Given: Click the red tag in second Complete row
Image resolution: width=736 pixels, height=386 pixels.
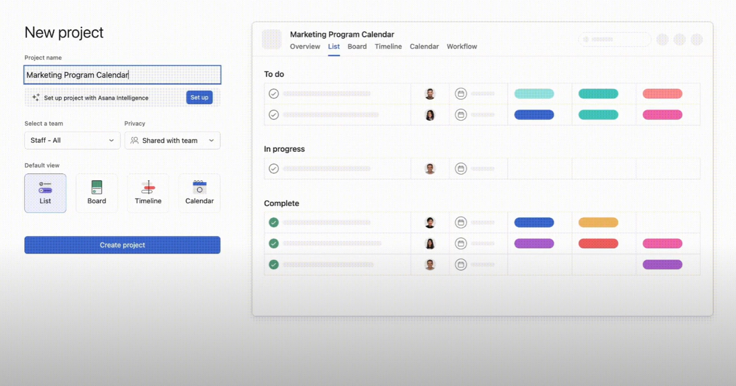Looking at the screenshot, I should click(598, 243).
